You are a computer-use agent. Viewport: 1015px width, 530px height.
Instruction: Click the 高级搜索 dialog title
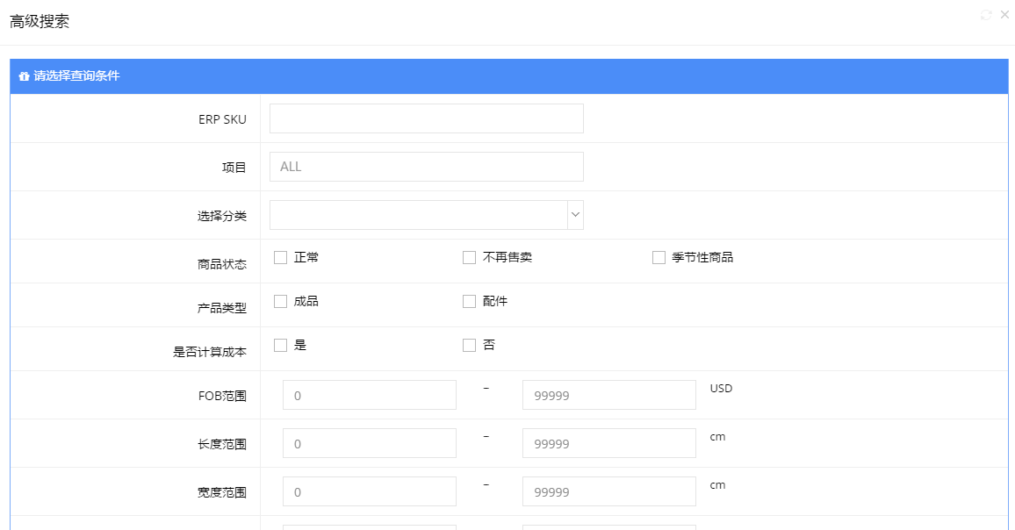click(x=40, y=21)
